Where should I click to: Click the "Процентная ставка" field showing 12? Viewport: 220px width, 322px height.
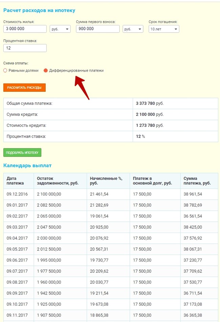click(x=25, y=48)
